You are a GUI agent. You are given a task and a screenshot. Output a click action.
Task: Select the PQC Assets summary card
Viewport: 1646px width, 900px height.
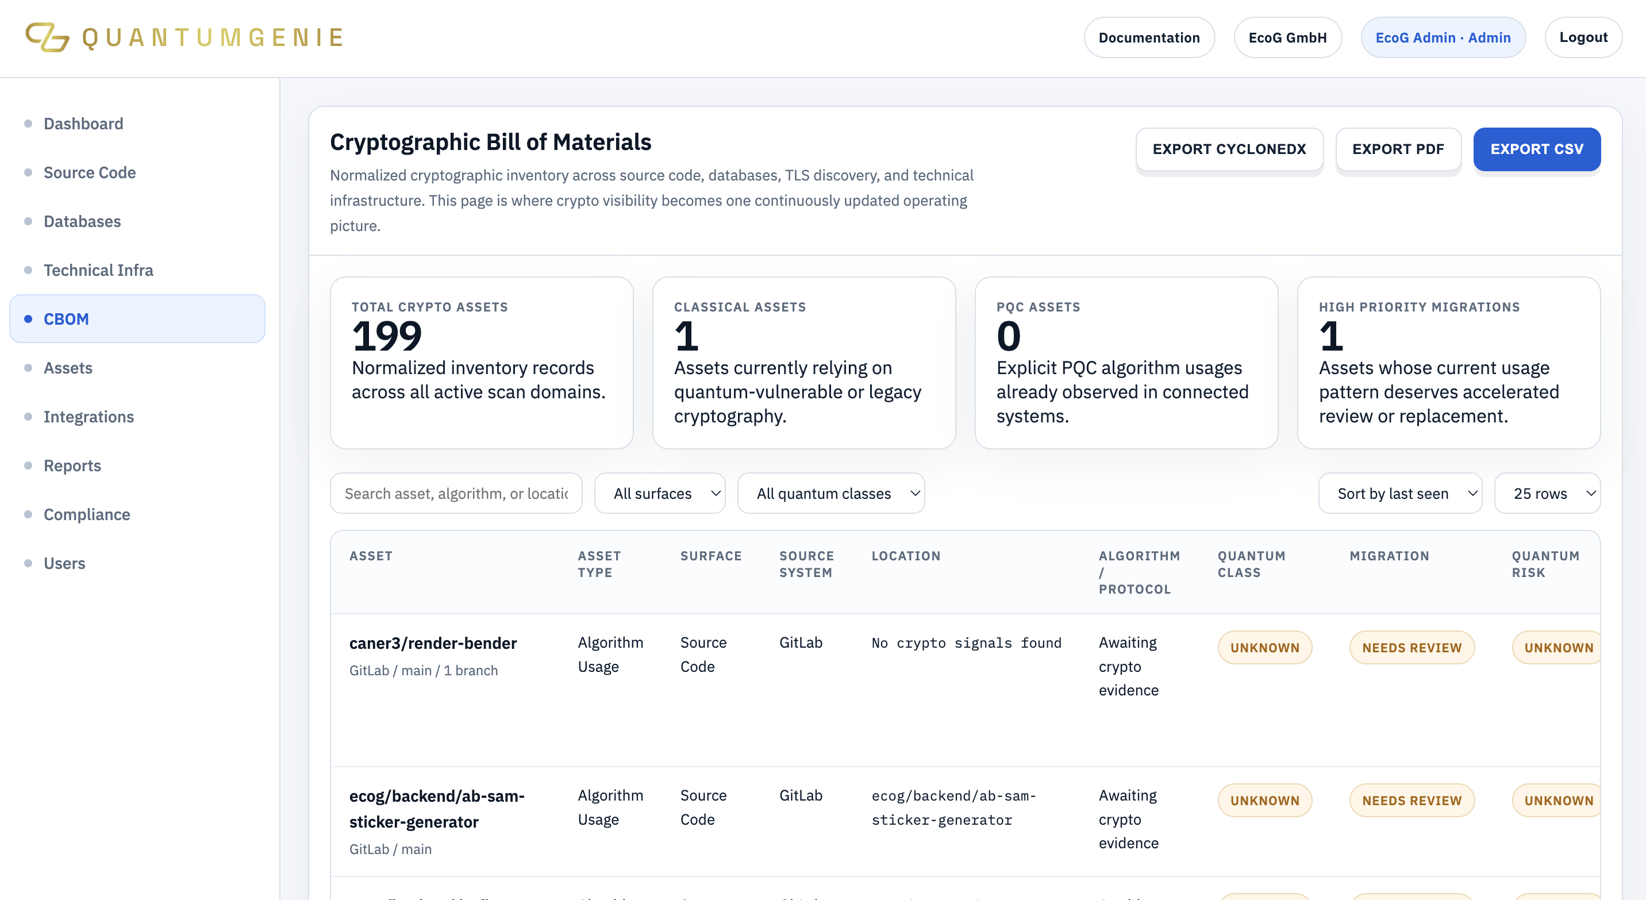(x=1126, y=363)
